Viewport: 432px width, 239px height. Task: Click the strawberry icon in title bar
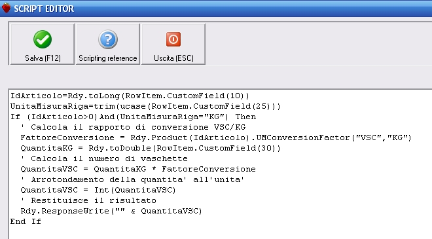[6, 8]
